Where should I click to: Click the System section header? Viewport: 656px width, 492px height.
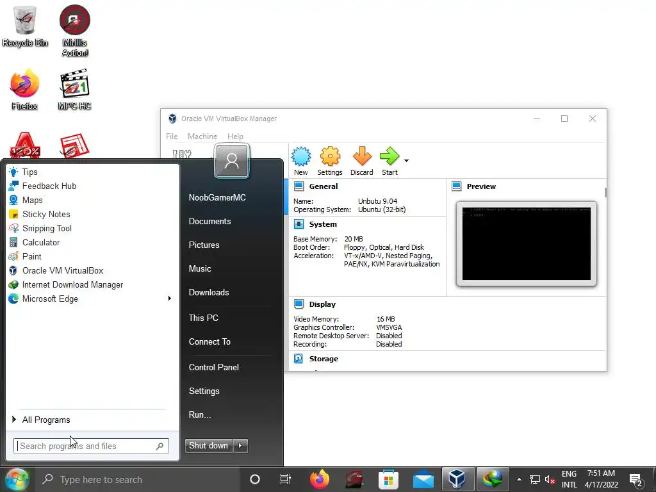point(323,224)
